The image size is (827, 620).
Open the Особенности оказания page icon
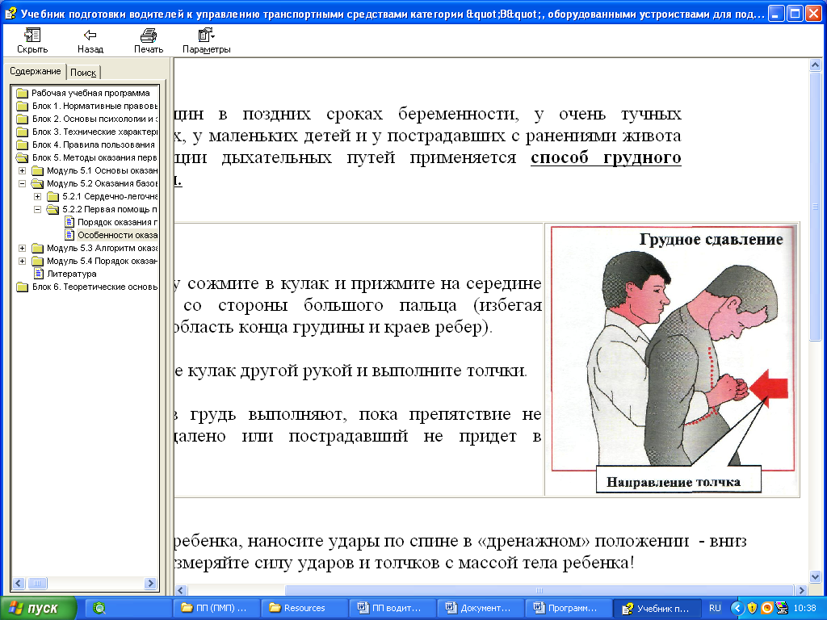pos(69,235)
